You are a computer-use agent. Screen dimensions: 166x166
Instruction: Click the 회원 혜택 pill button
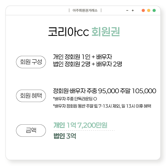31,96
